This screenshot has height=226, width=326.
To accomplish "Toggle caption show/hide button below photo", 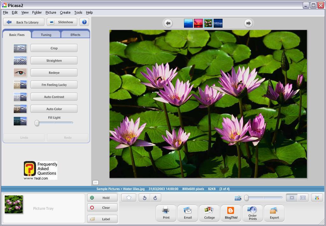I will (x=96, y=182).
